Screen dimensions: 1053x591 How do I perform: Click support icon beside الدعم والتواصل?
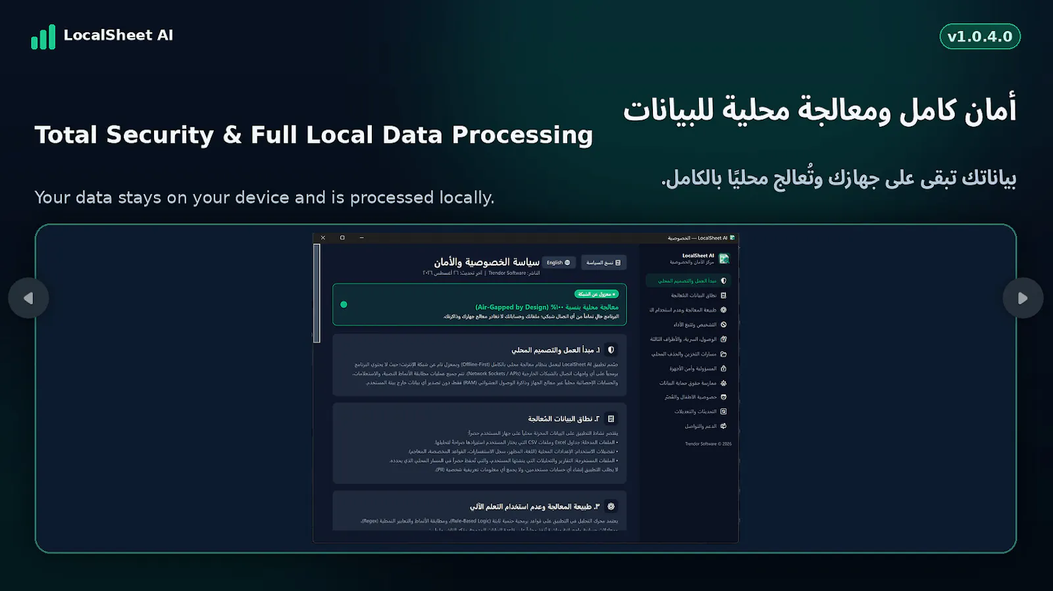723,426
